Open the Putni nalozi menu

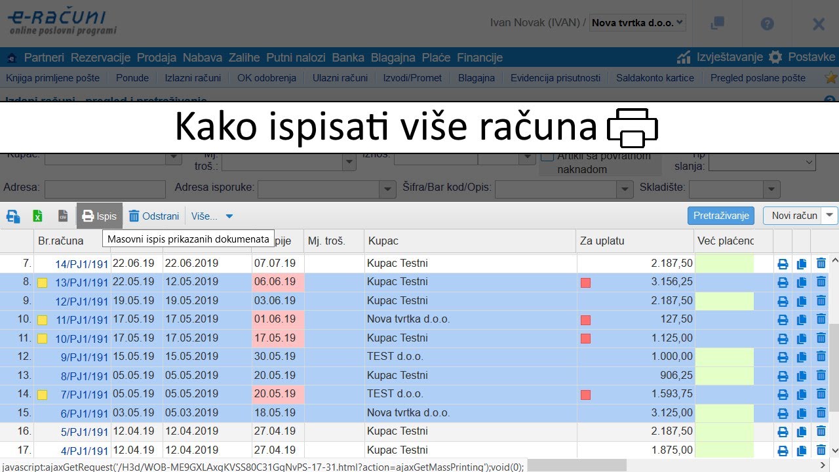click(296, 58)
